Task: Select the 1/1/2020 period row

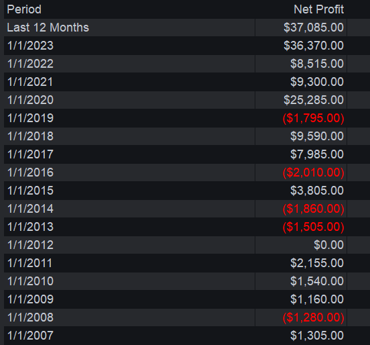Action: click(x=187, y=100)
